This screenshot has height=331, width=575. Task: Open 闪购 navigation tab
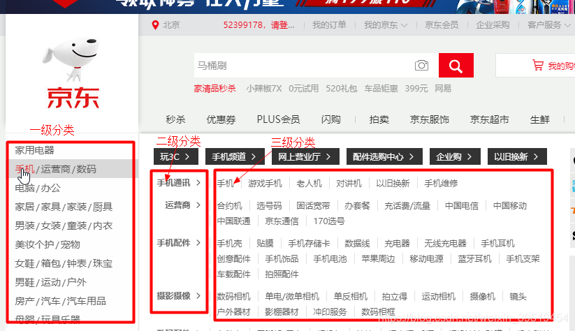(x=330, y=119)
